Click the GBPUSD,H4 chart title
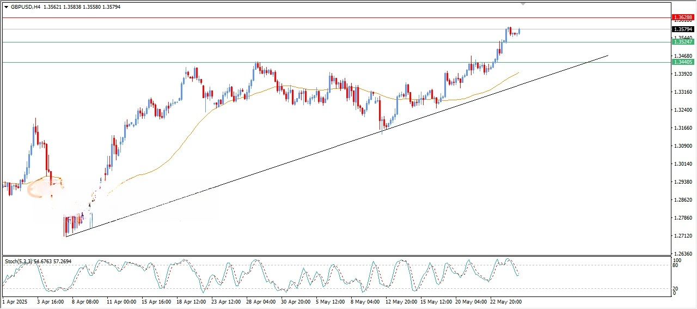697x309 pixels. click(25, 7)
